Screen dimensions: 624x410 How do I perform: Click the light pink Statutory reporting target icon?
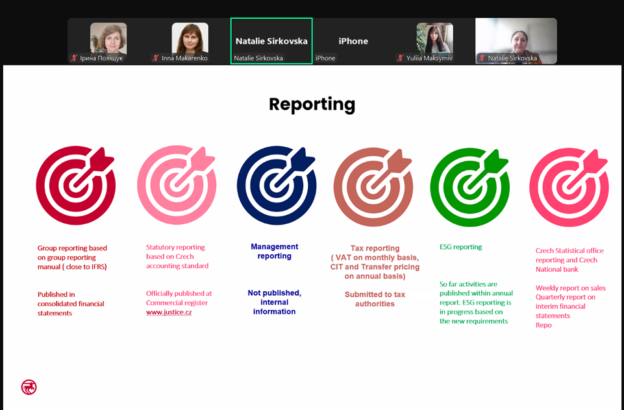pyautogui.click(x=177, y=185)
